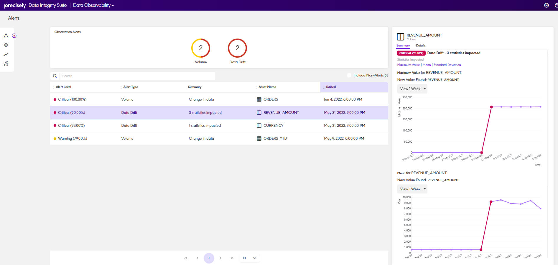
Task: Click the REVENUE_AMOUNT column icon in table row
Action: click(x=259, y=113)
